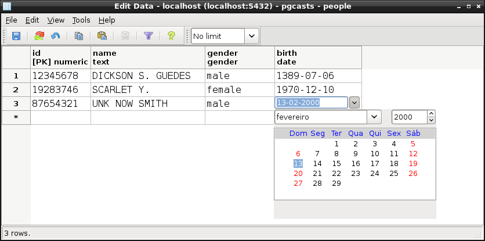Decrease the year with the down arrow
485x241 pixels.
click(431, 120)
